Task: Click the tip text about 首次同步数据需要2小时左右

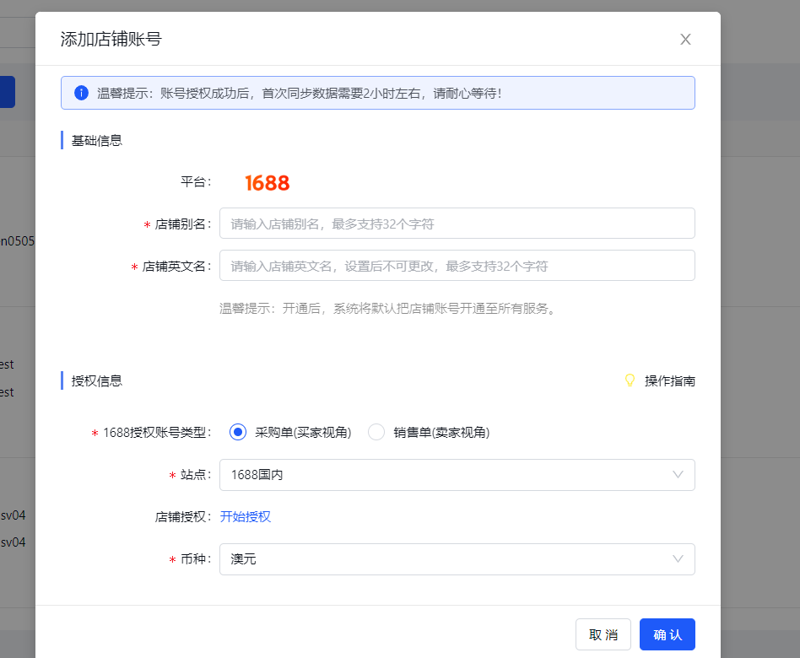Action: (300, 94)
